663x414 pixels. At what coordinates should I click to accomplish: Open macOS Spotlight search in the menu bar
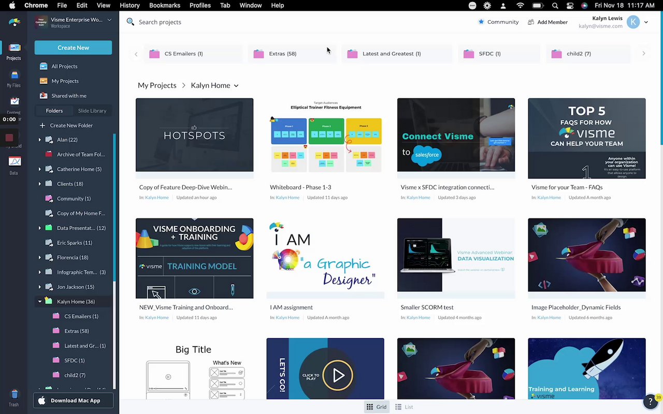pos(555,6)
